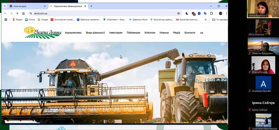Open the Google bookmark
Screen dimensions: 279x130
43,20
